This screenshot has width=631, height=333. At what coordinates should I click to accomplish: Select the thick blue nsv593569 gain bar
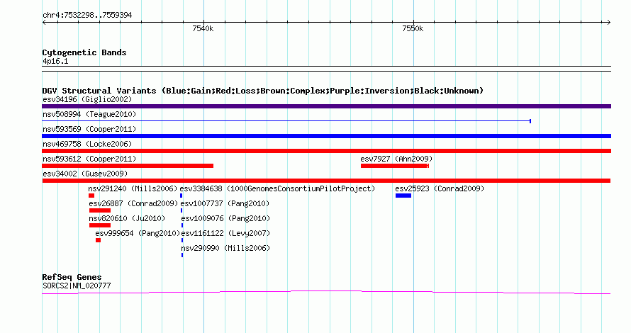coord(326,136)
